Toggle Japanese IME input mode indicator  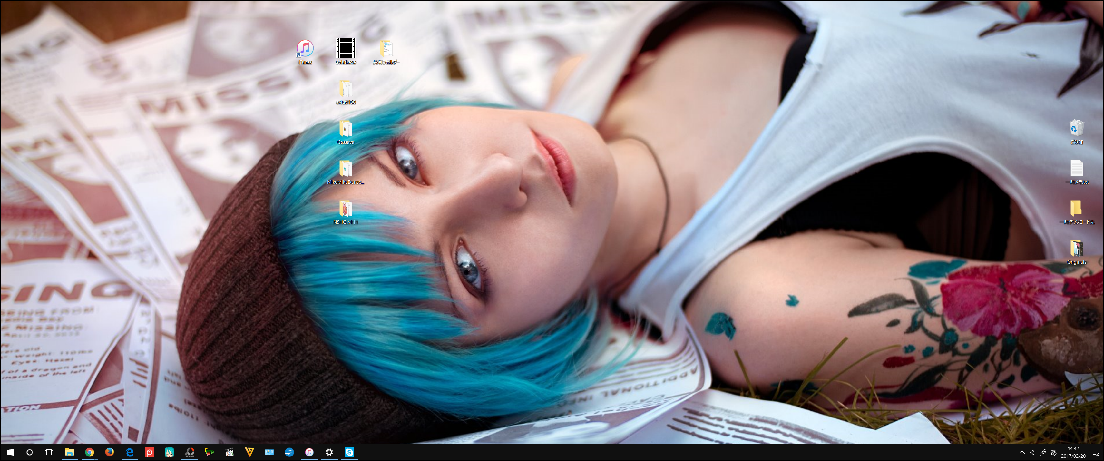click(x=1053, y=452)
